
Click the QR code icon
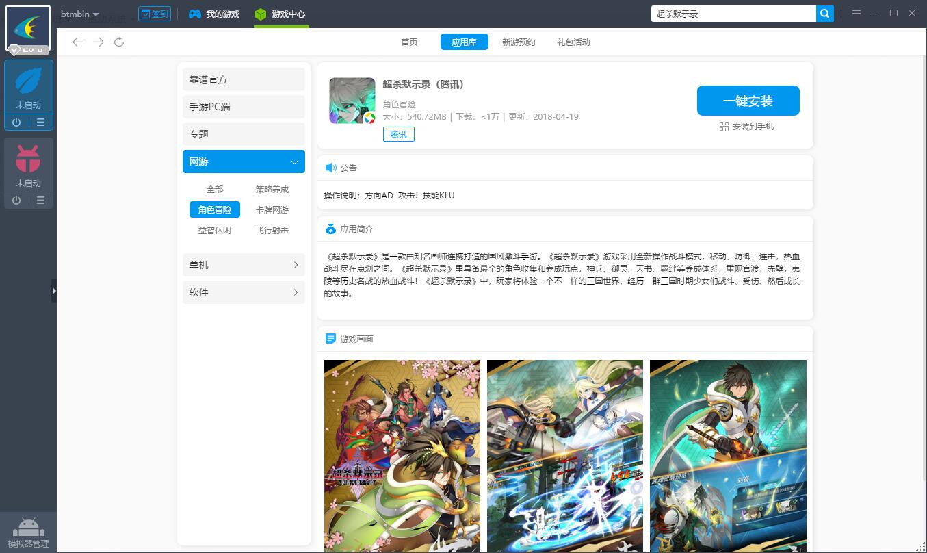(724, 127)
